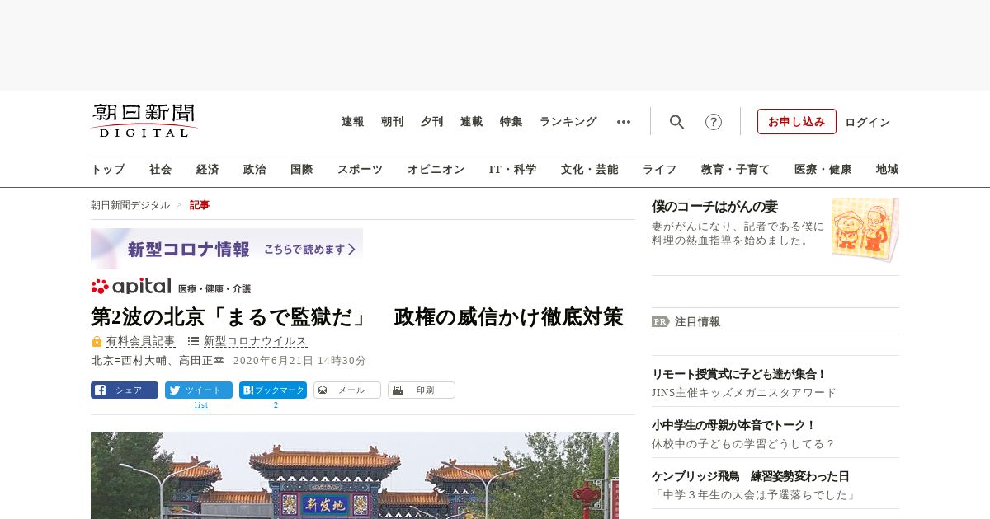This screenshot has height=519, width=990.
Task: Go to 経済 section
Action: pyautogui.click(x=208, y=170)
